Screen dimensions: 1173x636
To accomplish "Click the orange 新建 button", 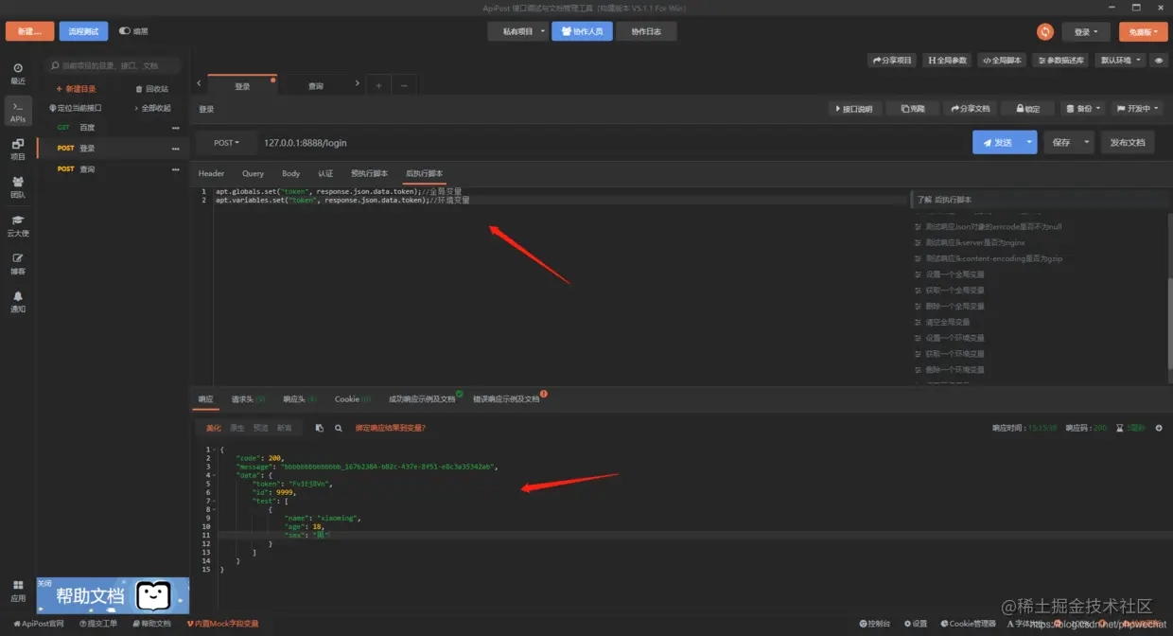I will pos(29,31).
